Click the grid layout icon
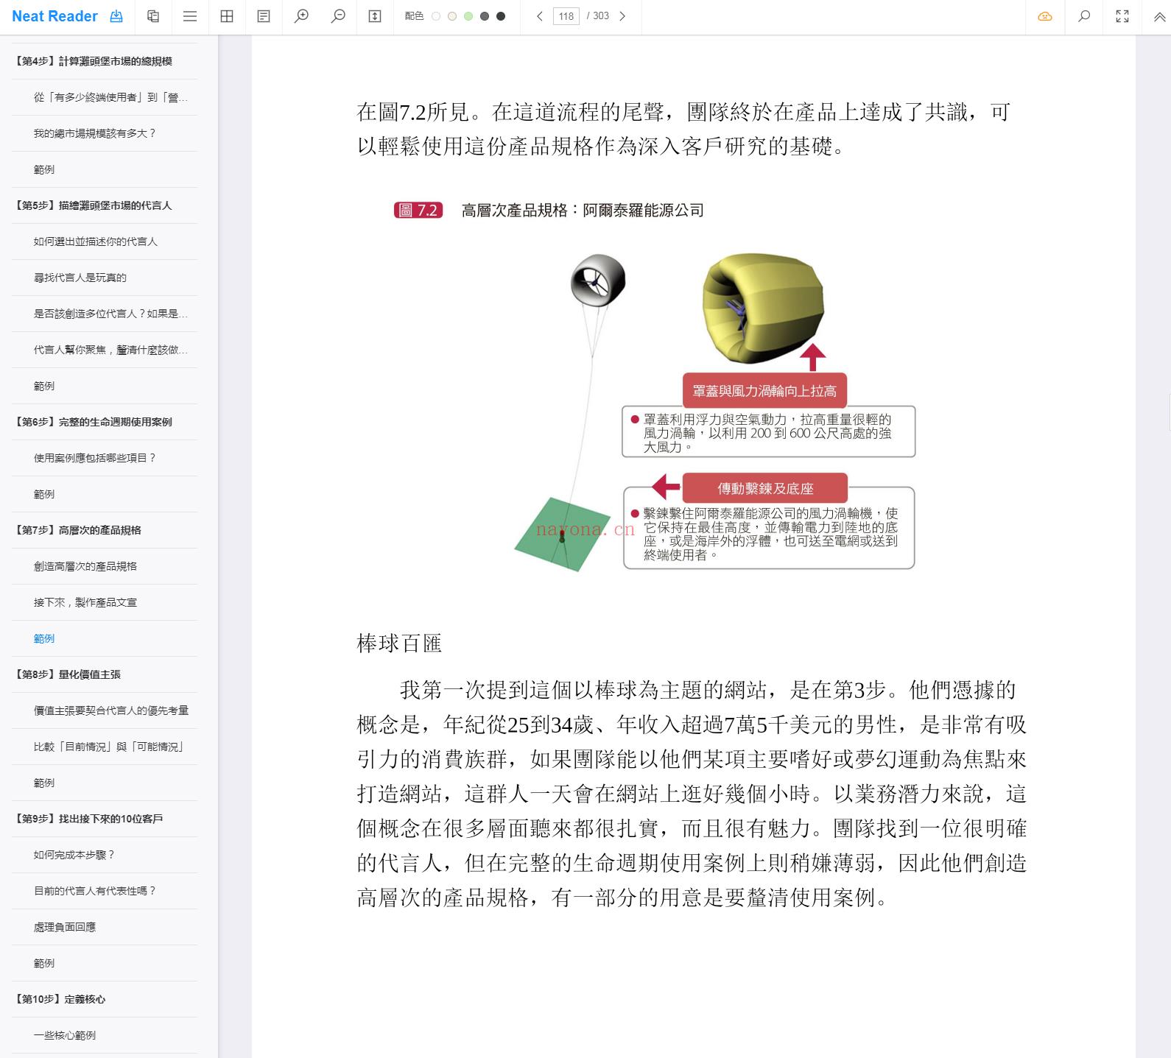Image resolution: width=1171 pixels, height=1058 pixels. click(227, 16)
